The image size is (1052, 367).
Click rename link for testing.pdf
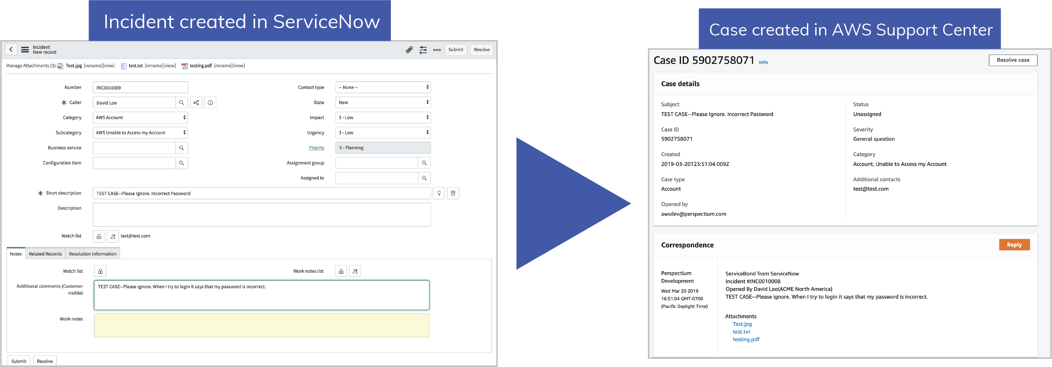[x=222, y=66]
